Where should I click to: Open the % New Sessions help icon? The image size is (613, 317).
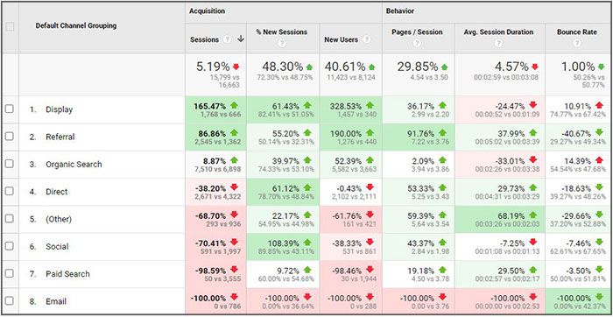coord(281,44)
